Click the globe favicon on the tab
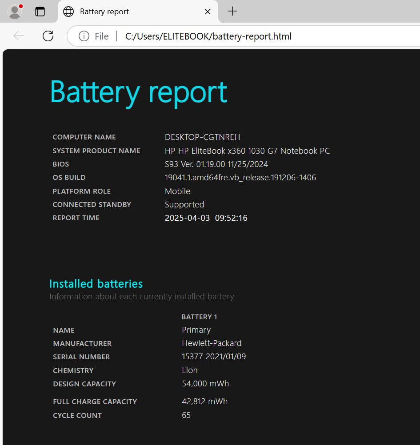 click(68, 12)
